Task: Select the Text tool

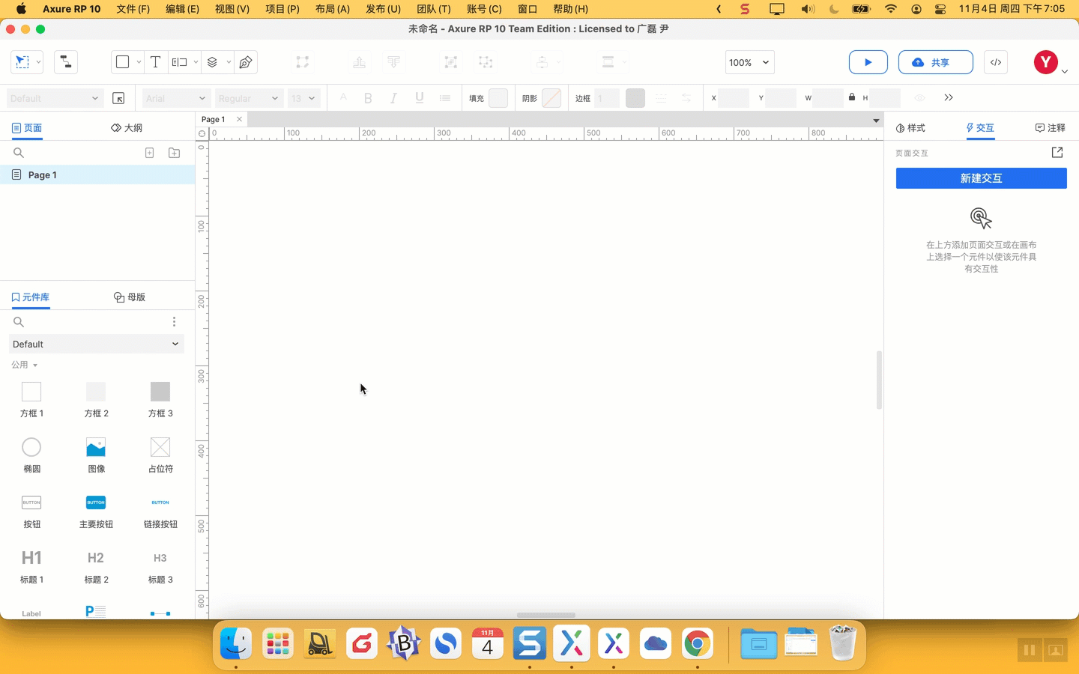Action: pyautogui.click(x=155, y=62)
